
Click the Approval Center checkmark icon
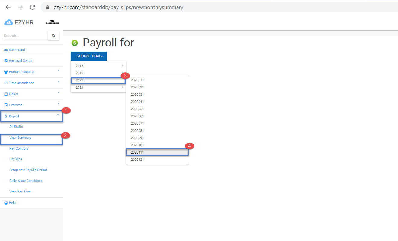click(x=6, y=61)
